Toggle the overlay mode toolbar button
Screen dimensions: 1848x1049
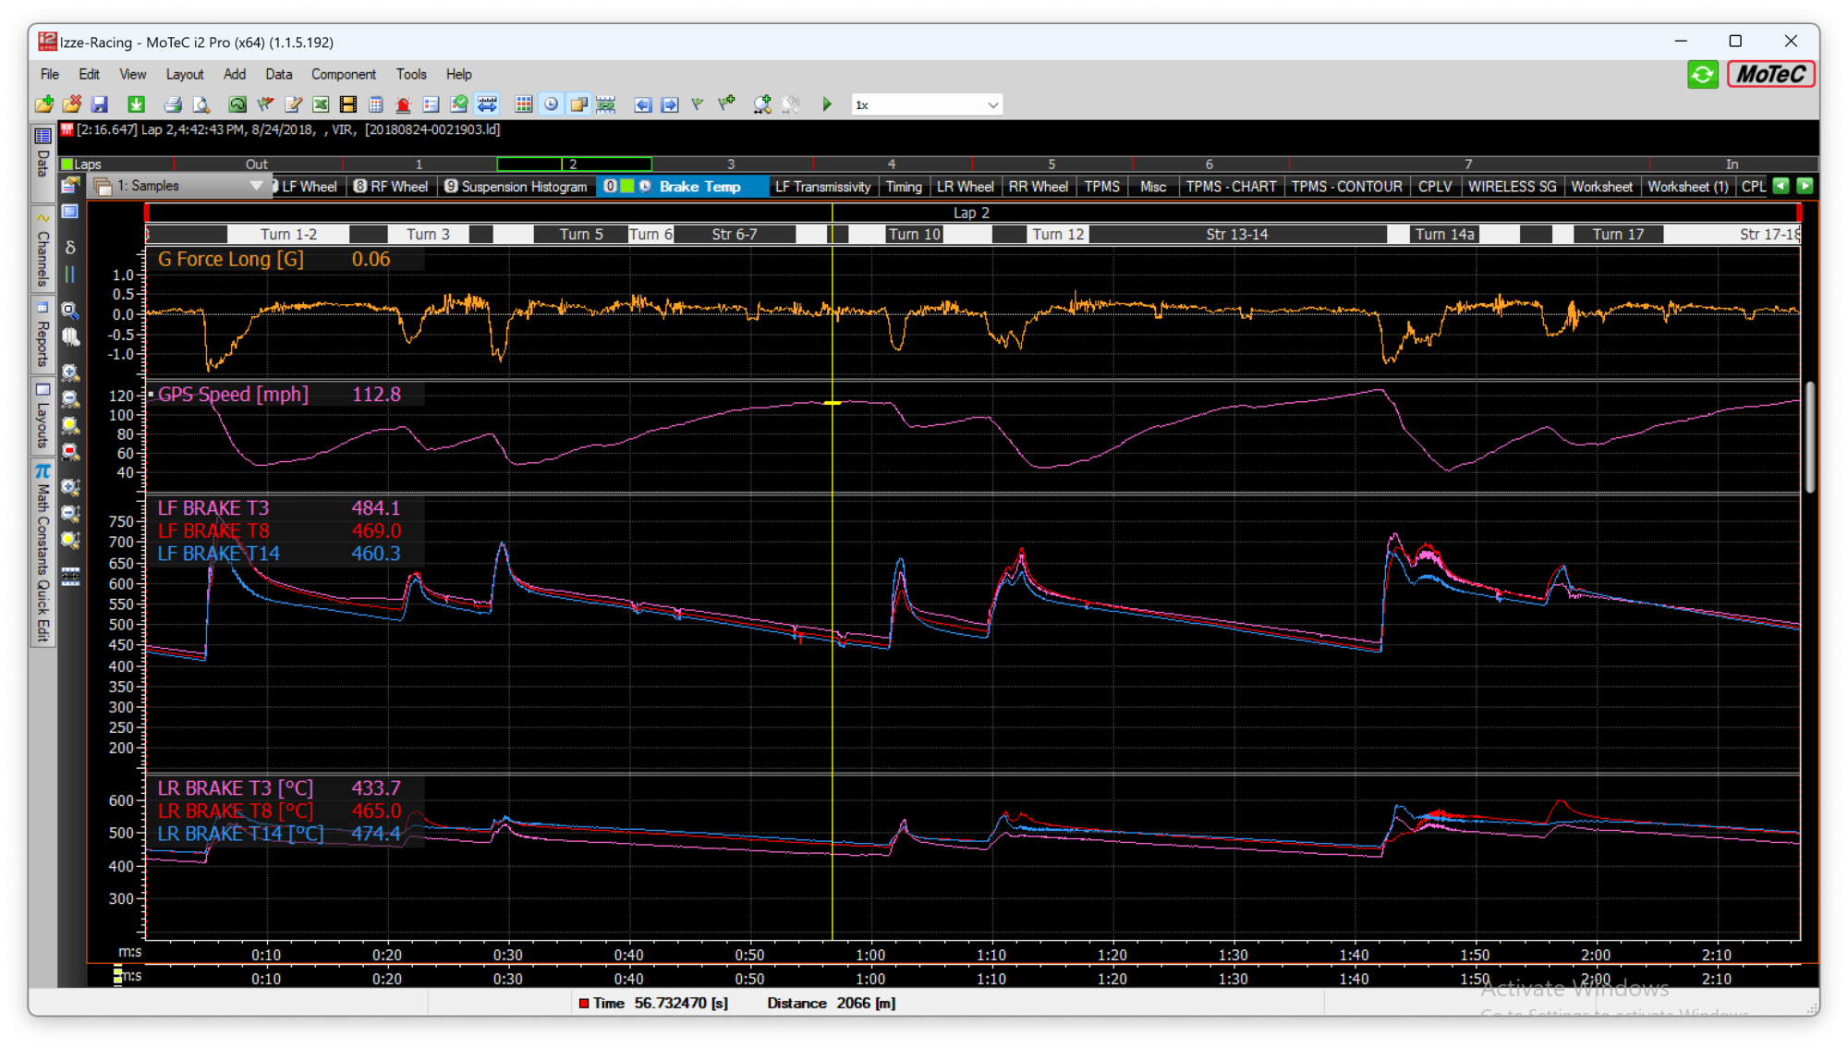pyautogui.click(x=578, y=104)
